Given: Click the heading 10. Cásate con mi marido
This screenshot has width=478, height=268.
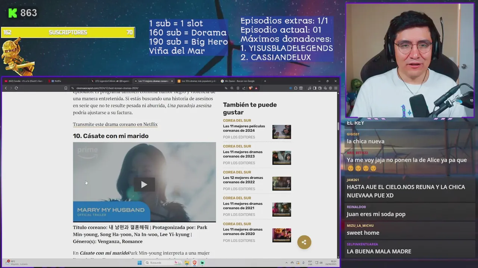Looking at the screenshot, I should click(x=111, y=136).
